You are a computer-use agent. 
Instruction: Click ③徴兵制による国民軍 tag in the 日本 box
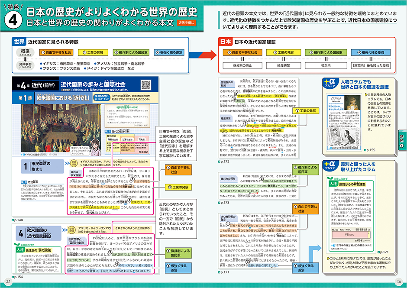click(326, 52)
